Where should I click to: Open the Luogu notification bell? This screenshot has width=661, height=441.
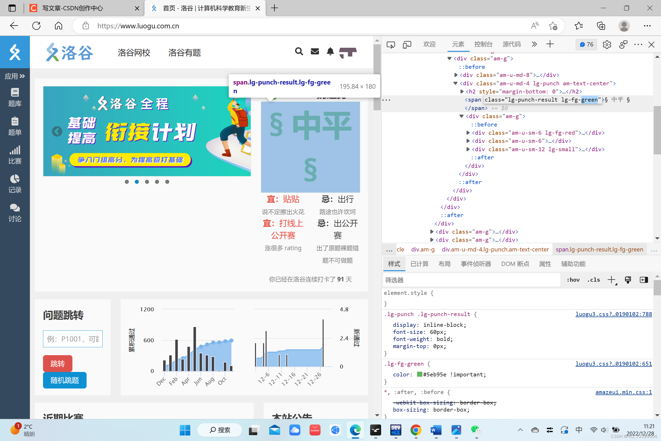point(330,51)
